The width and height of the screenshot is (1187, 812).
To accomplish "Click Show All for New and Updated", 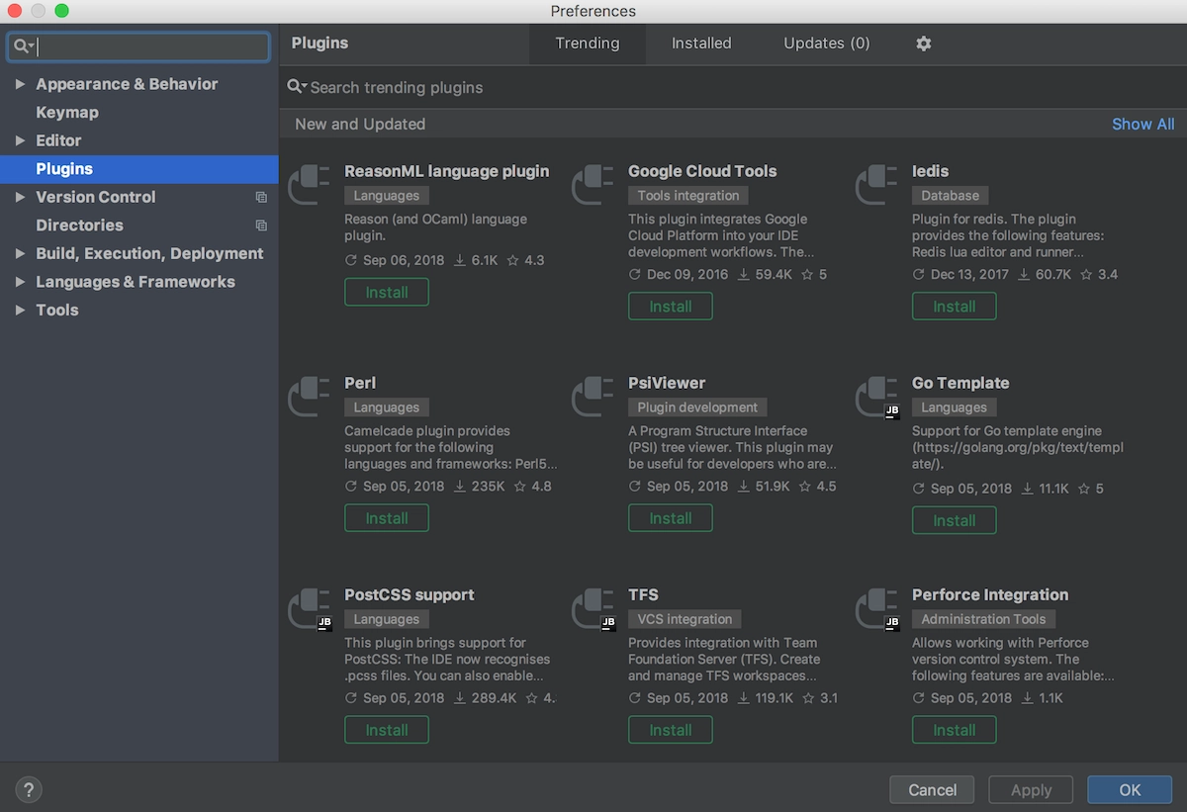I will 1143,124.
